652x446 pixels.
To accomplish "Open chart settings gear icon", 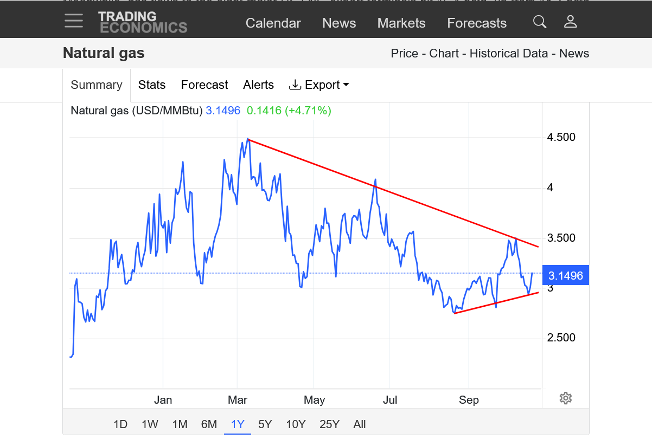I will [565, 398].
